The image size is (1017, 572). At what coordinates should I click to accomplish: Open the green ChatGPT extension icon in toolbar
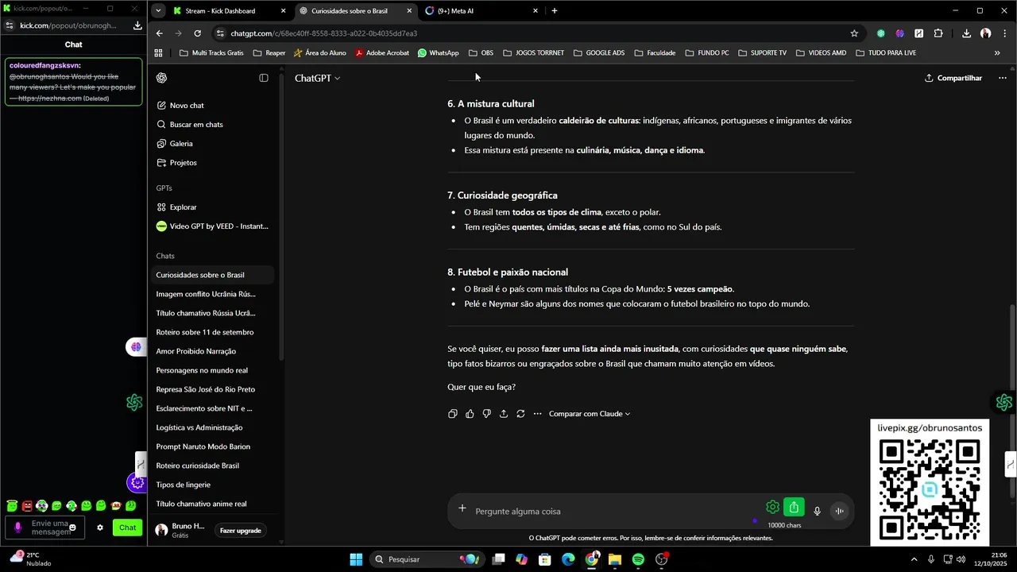(x=880, y=33)
